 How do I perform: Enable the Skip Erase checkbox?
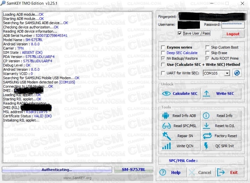click(207, 53)
